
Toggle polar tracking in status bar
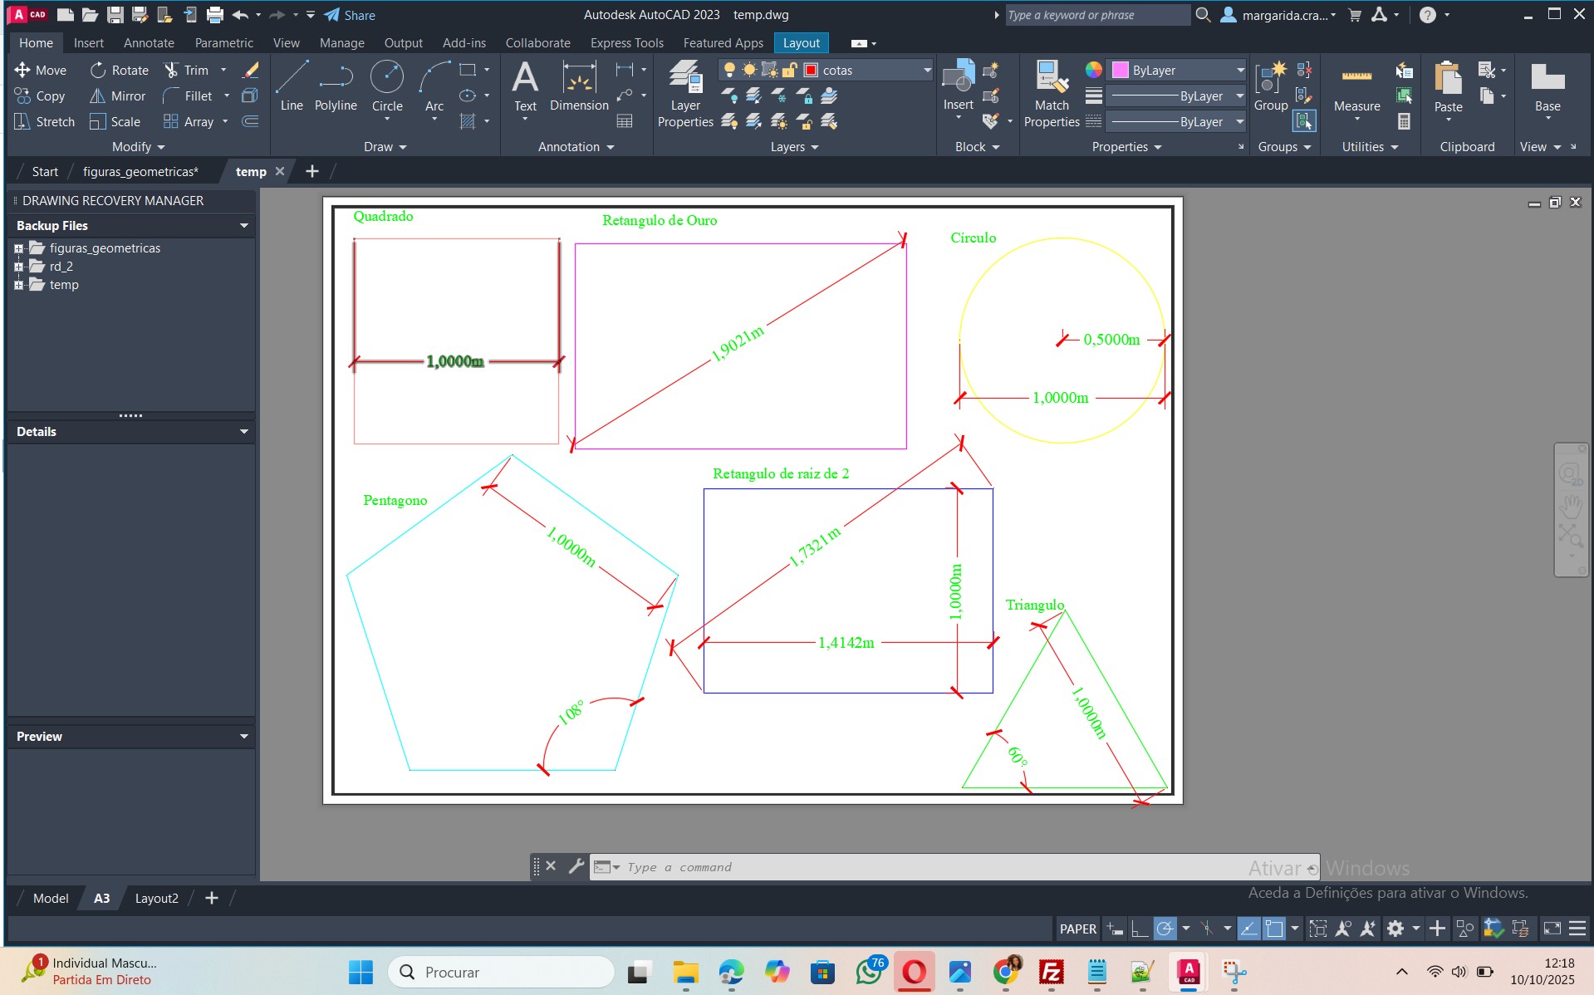coord(1165,929)
